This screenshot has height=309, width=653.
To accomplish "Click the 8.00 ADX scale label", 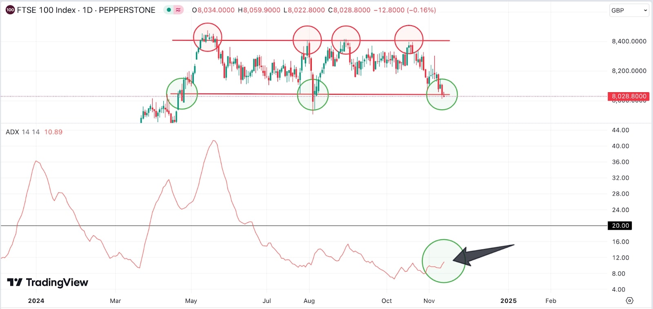I will [618, 273].
